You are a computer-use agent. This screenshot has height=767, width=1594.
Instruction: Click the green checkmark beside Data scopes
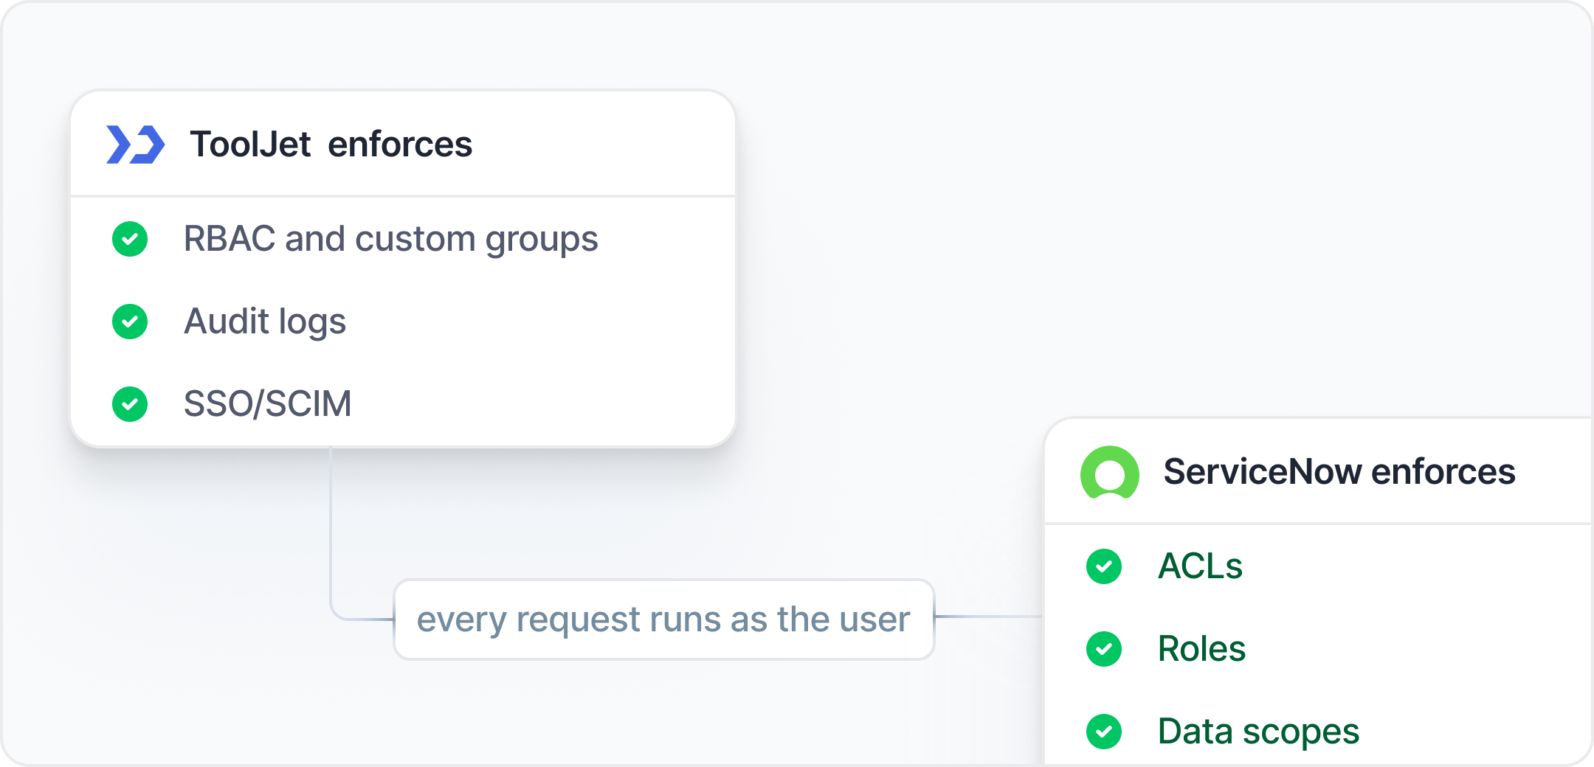coord(1104,732)
